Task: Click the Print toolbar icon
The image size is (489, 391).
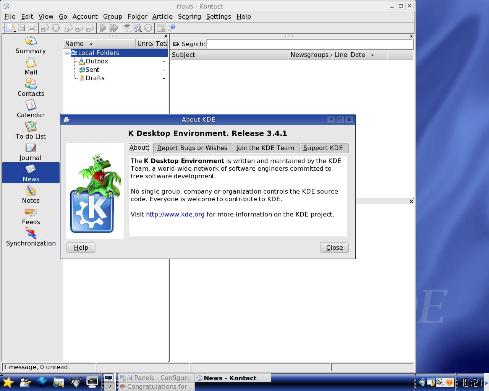Action: click(x=32, y=28)
